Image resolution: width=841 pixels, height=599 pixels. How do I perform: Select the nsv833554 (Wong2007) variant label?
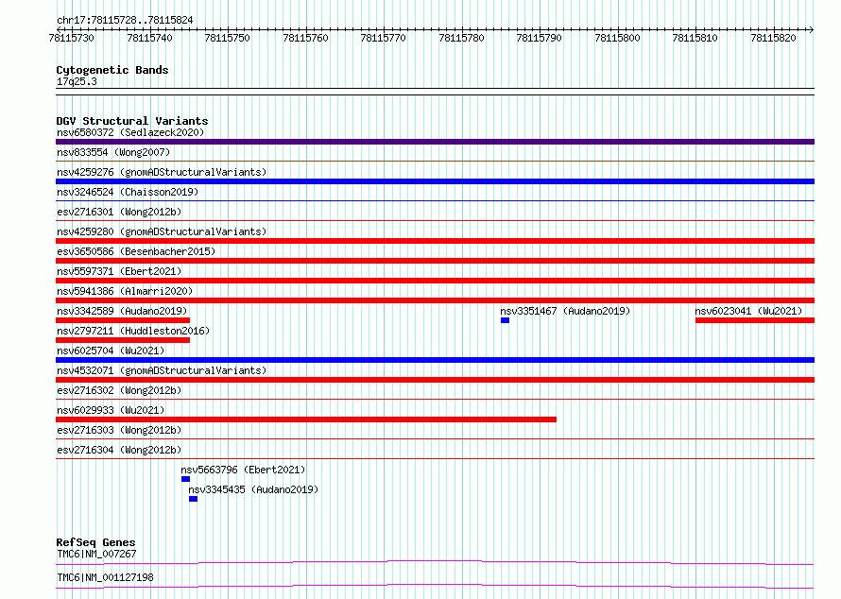(x=113, y=152)
